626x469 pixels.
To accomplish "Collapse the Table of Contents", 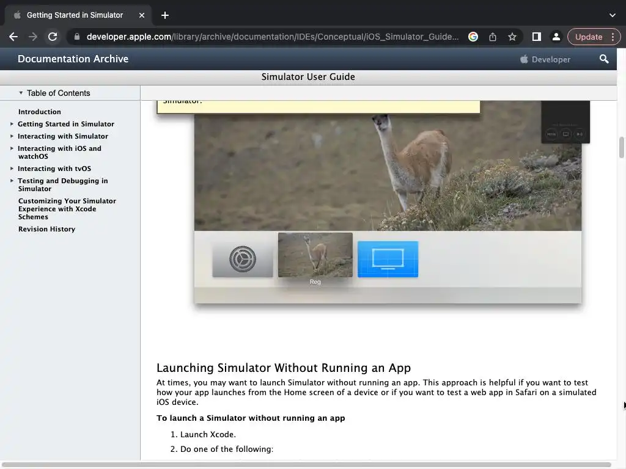I will 21,93.
